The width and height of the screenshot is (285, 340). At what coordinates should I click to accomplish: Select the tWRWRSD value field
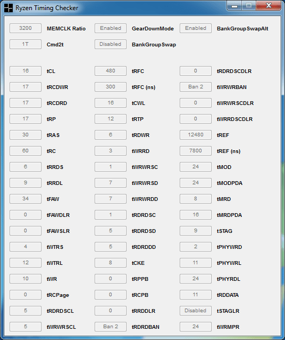pyautogui.click(x=111, y=183)
